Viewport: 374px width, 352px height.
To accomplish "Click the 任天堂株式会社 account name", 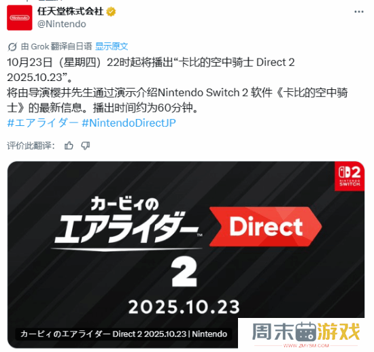I will [70, 12].
